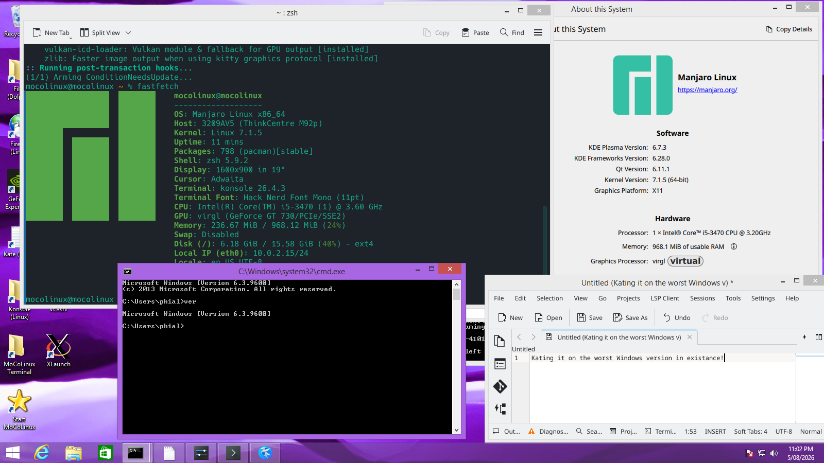Screen dimensions: 824x463
Task: Open Windows Store from the taskbar
Action: pos(105,453)
